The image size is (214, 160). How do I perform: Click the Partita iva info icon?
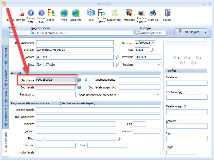click(x=79, y=80)
